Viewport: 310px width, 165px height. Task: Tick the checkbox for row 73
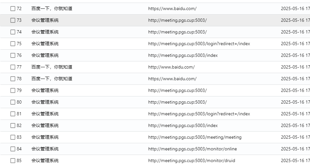tap(13, 20)
